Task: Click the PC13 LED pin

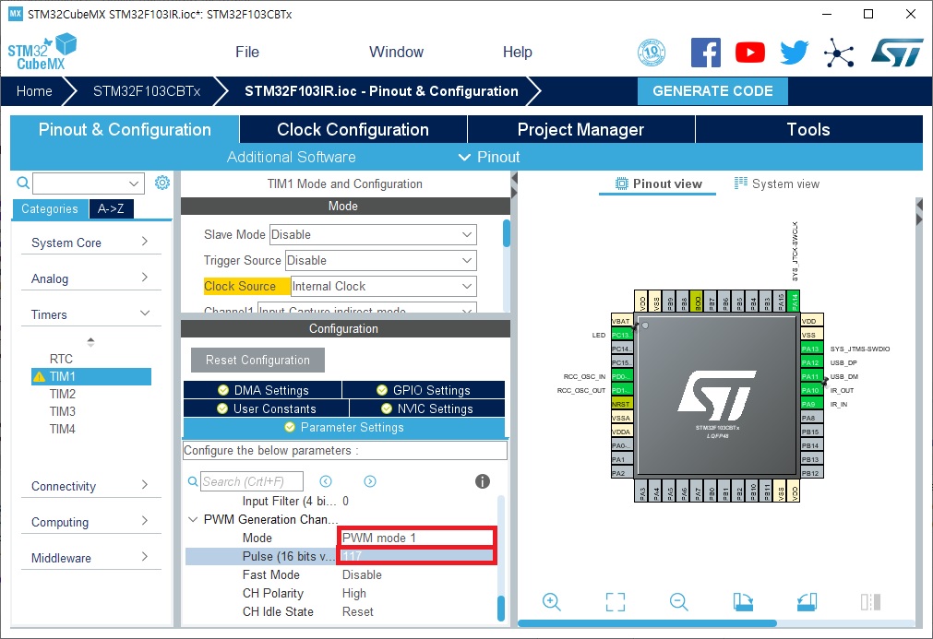Action: [622, 335]
